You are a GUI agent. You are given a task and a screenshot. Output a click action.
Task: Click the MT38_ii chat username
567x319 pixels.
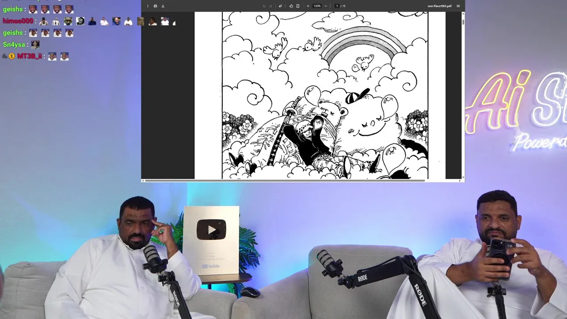(x=29, y=56)
